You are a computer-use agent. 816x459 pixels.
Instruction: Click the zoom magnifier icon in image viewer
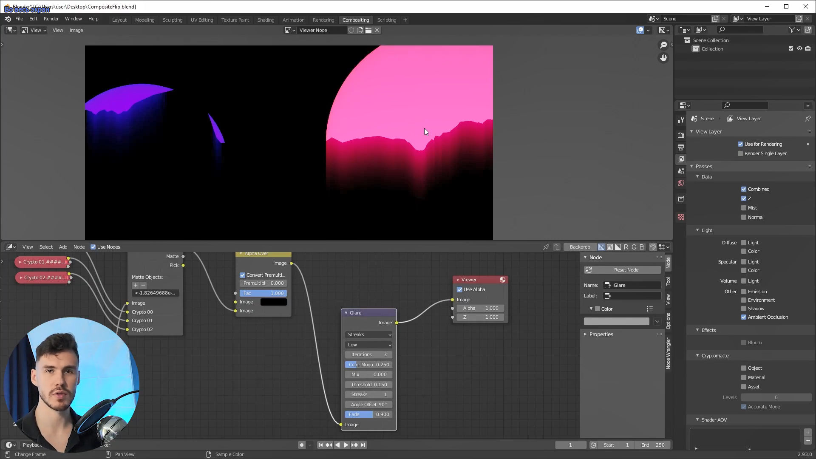(x=663, y=45)
